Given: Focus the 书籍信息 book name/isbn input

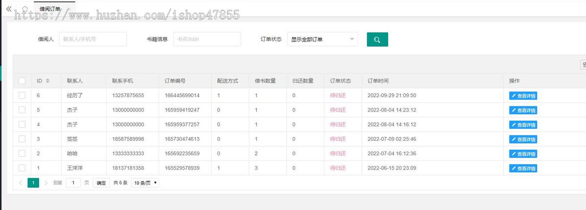Looking at the screenshot, I should click(207, 39).
